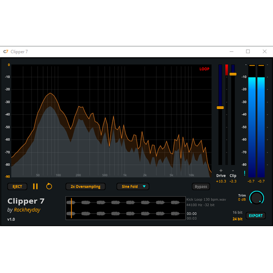Click the Clipper 7 logo text
This screenshot has height=273, width=273.
[x=26, y=201]
